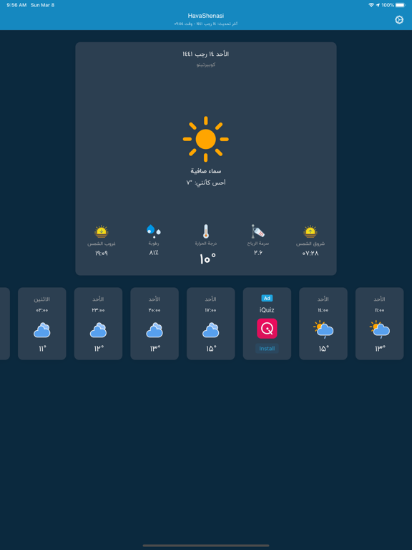Image resolution: width=412 pixels, height=550 pixels.
Task: Tap the sunset time ١٩:٠٩
Action: pyautogui.click(x=102, y=253)
